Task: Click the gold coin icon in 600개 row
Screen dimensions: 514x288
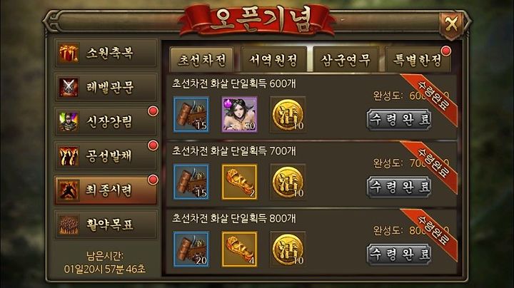Action: [288, 114]
